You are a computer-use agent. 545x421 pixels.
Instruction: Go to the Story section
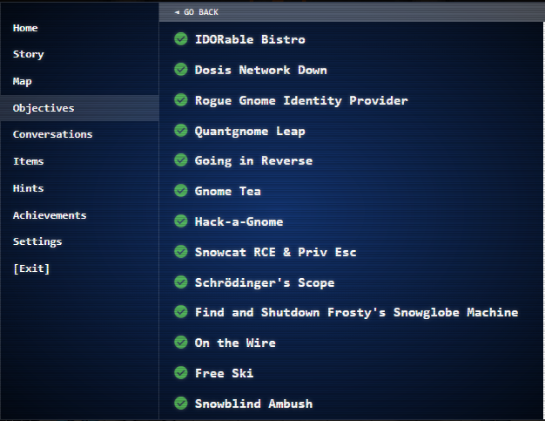click(28, 54)
